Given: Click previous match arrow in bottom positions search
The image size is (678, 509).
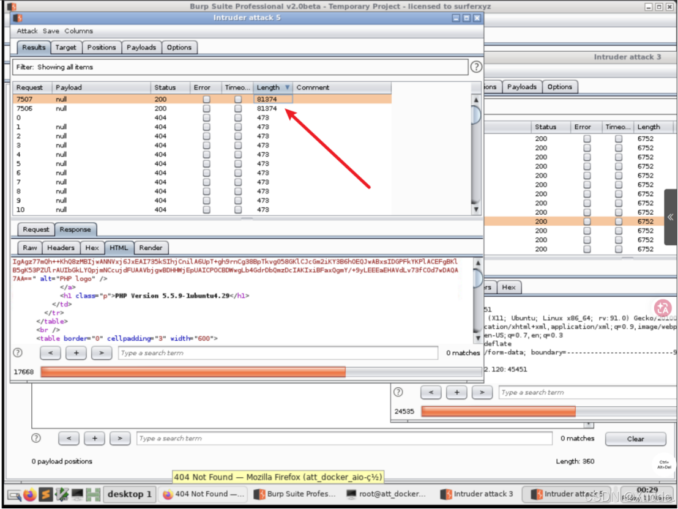Looking at the screenshot, I should [x=69, y=439].
